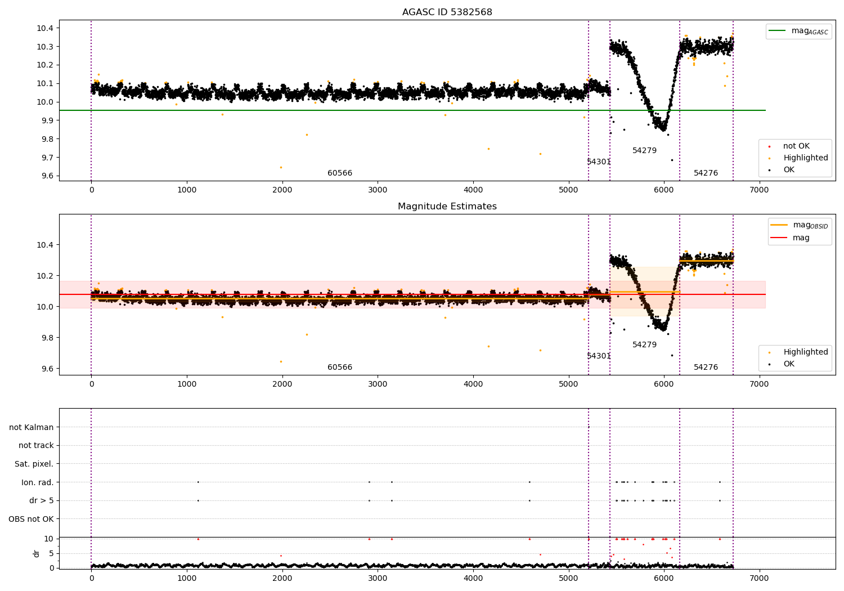Click Magnitude Estimates x-axis tick "5000"
The height and width of the screenshot is (591, 844).
[568, 384]
